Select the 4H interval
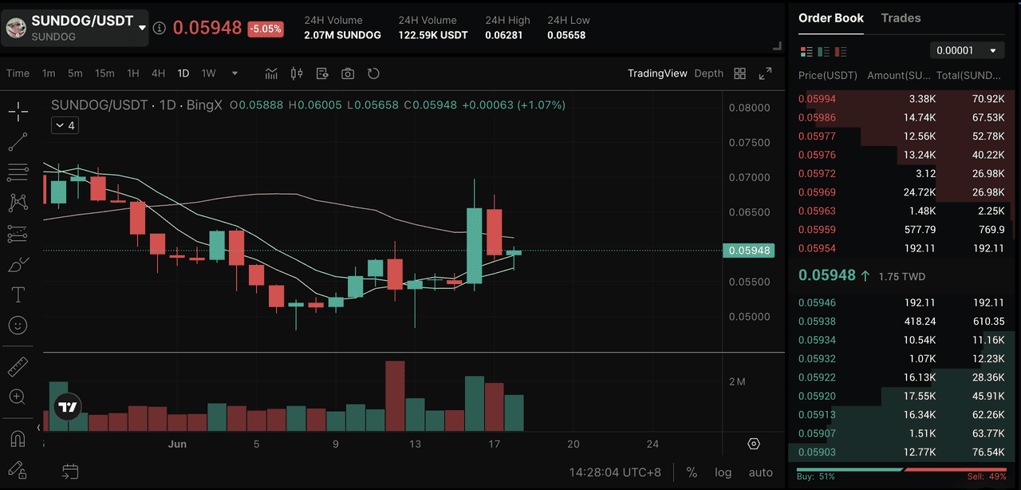Viewport: 1021px width, 490px height. pyautogui.click(x=158, y=73)
